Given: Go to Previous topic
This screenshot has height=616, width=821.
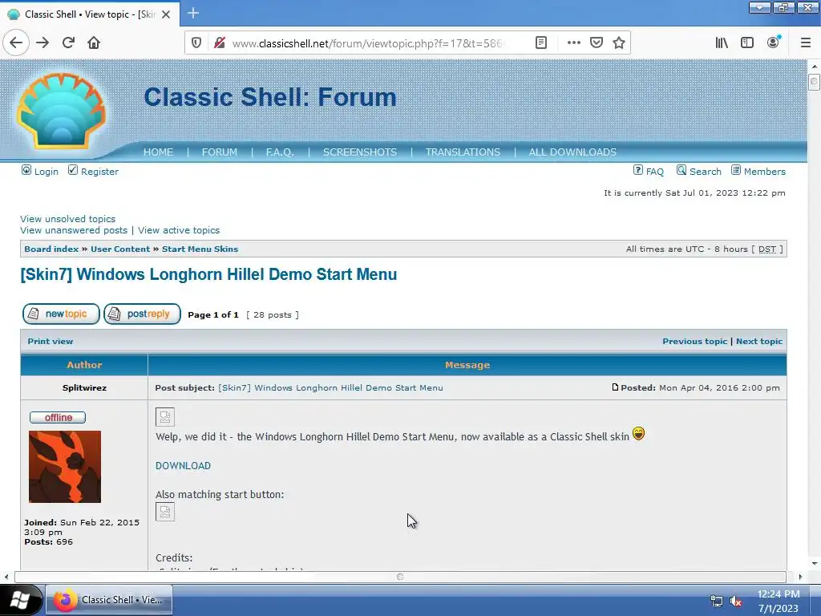Looking at the screenshot, I should coord(695,341).
